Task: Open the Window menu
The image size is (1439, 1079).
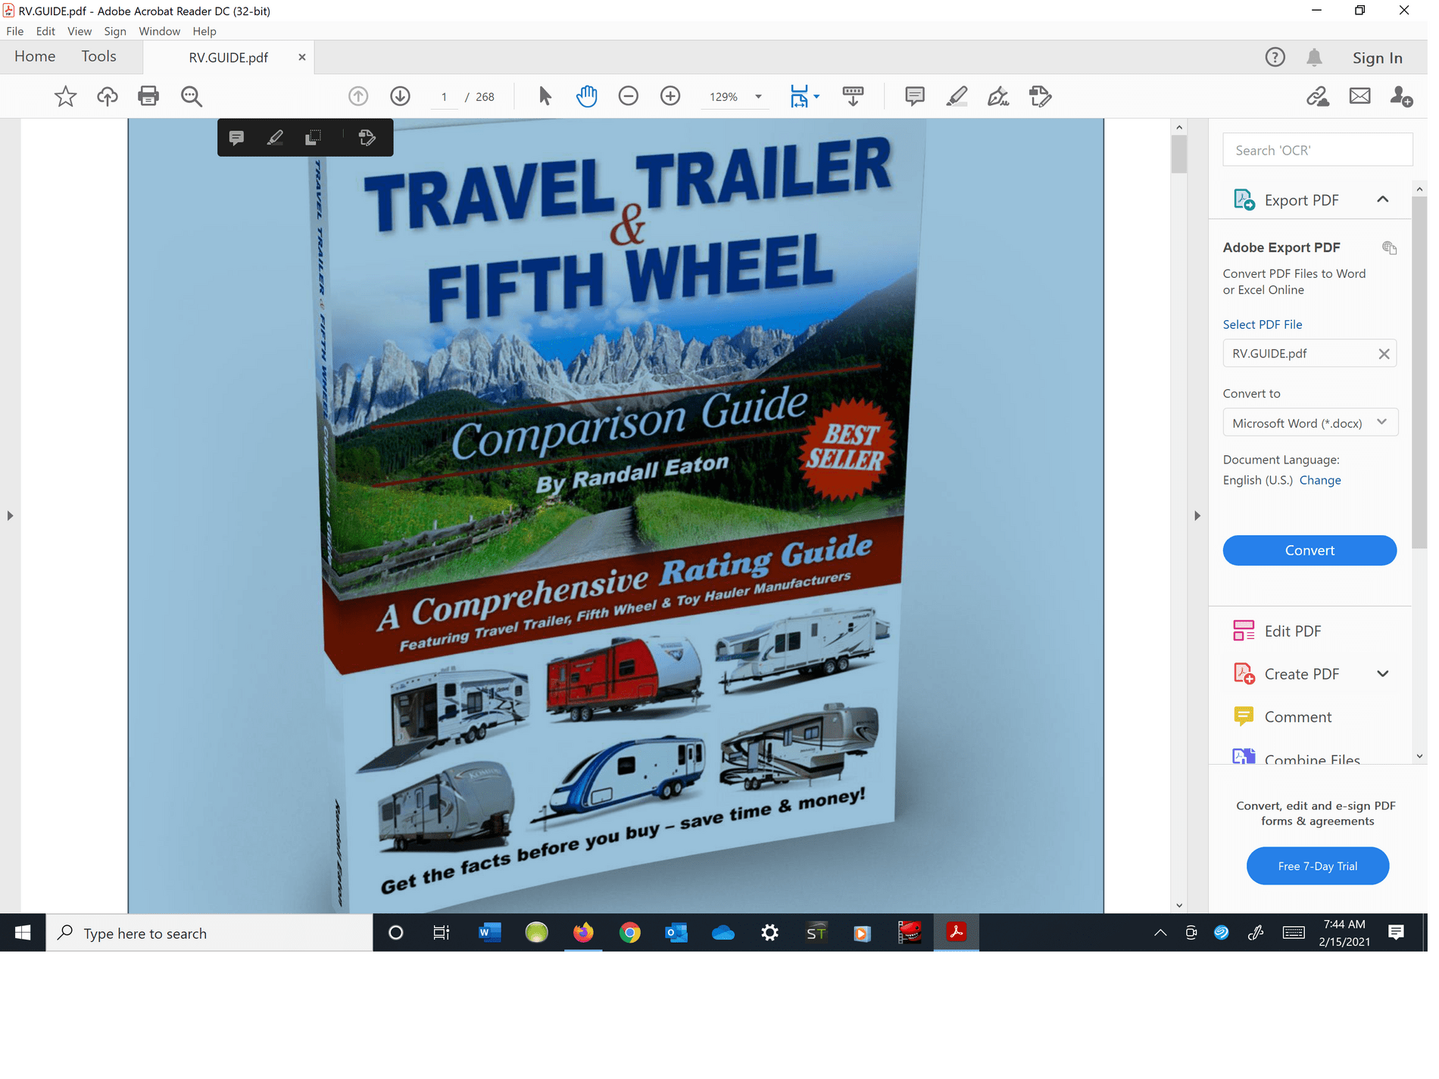Action: coord(159,31)
